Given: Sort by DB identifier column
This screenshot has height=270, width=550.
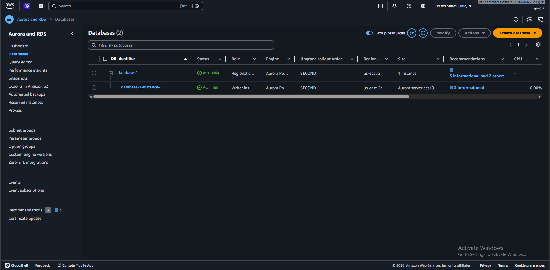Looking at the screenshot, I should [x=186, y=59].
